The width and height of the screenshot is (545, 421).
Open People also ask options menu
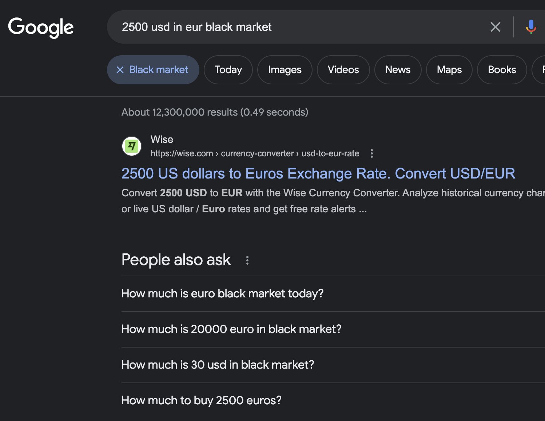(x=247, y=260)
